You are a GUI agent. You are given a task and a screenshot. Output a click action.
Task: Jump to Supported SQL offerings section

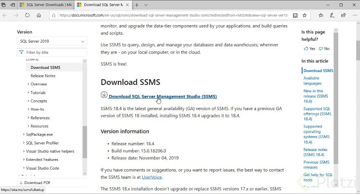point(317,114)
